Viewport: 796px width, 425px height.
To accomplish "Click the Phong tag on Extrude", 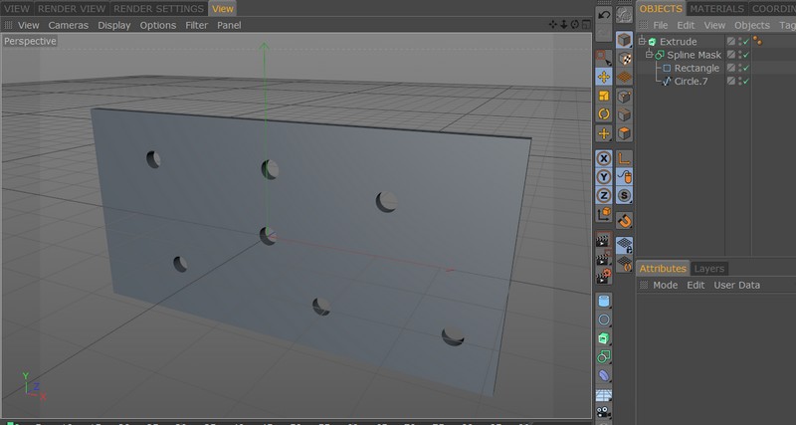I will 757,41.
